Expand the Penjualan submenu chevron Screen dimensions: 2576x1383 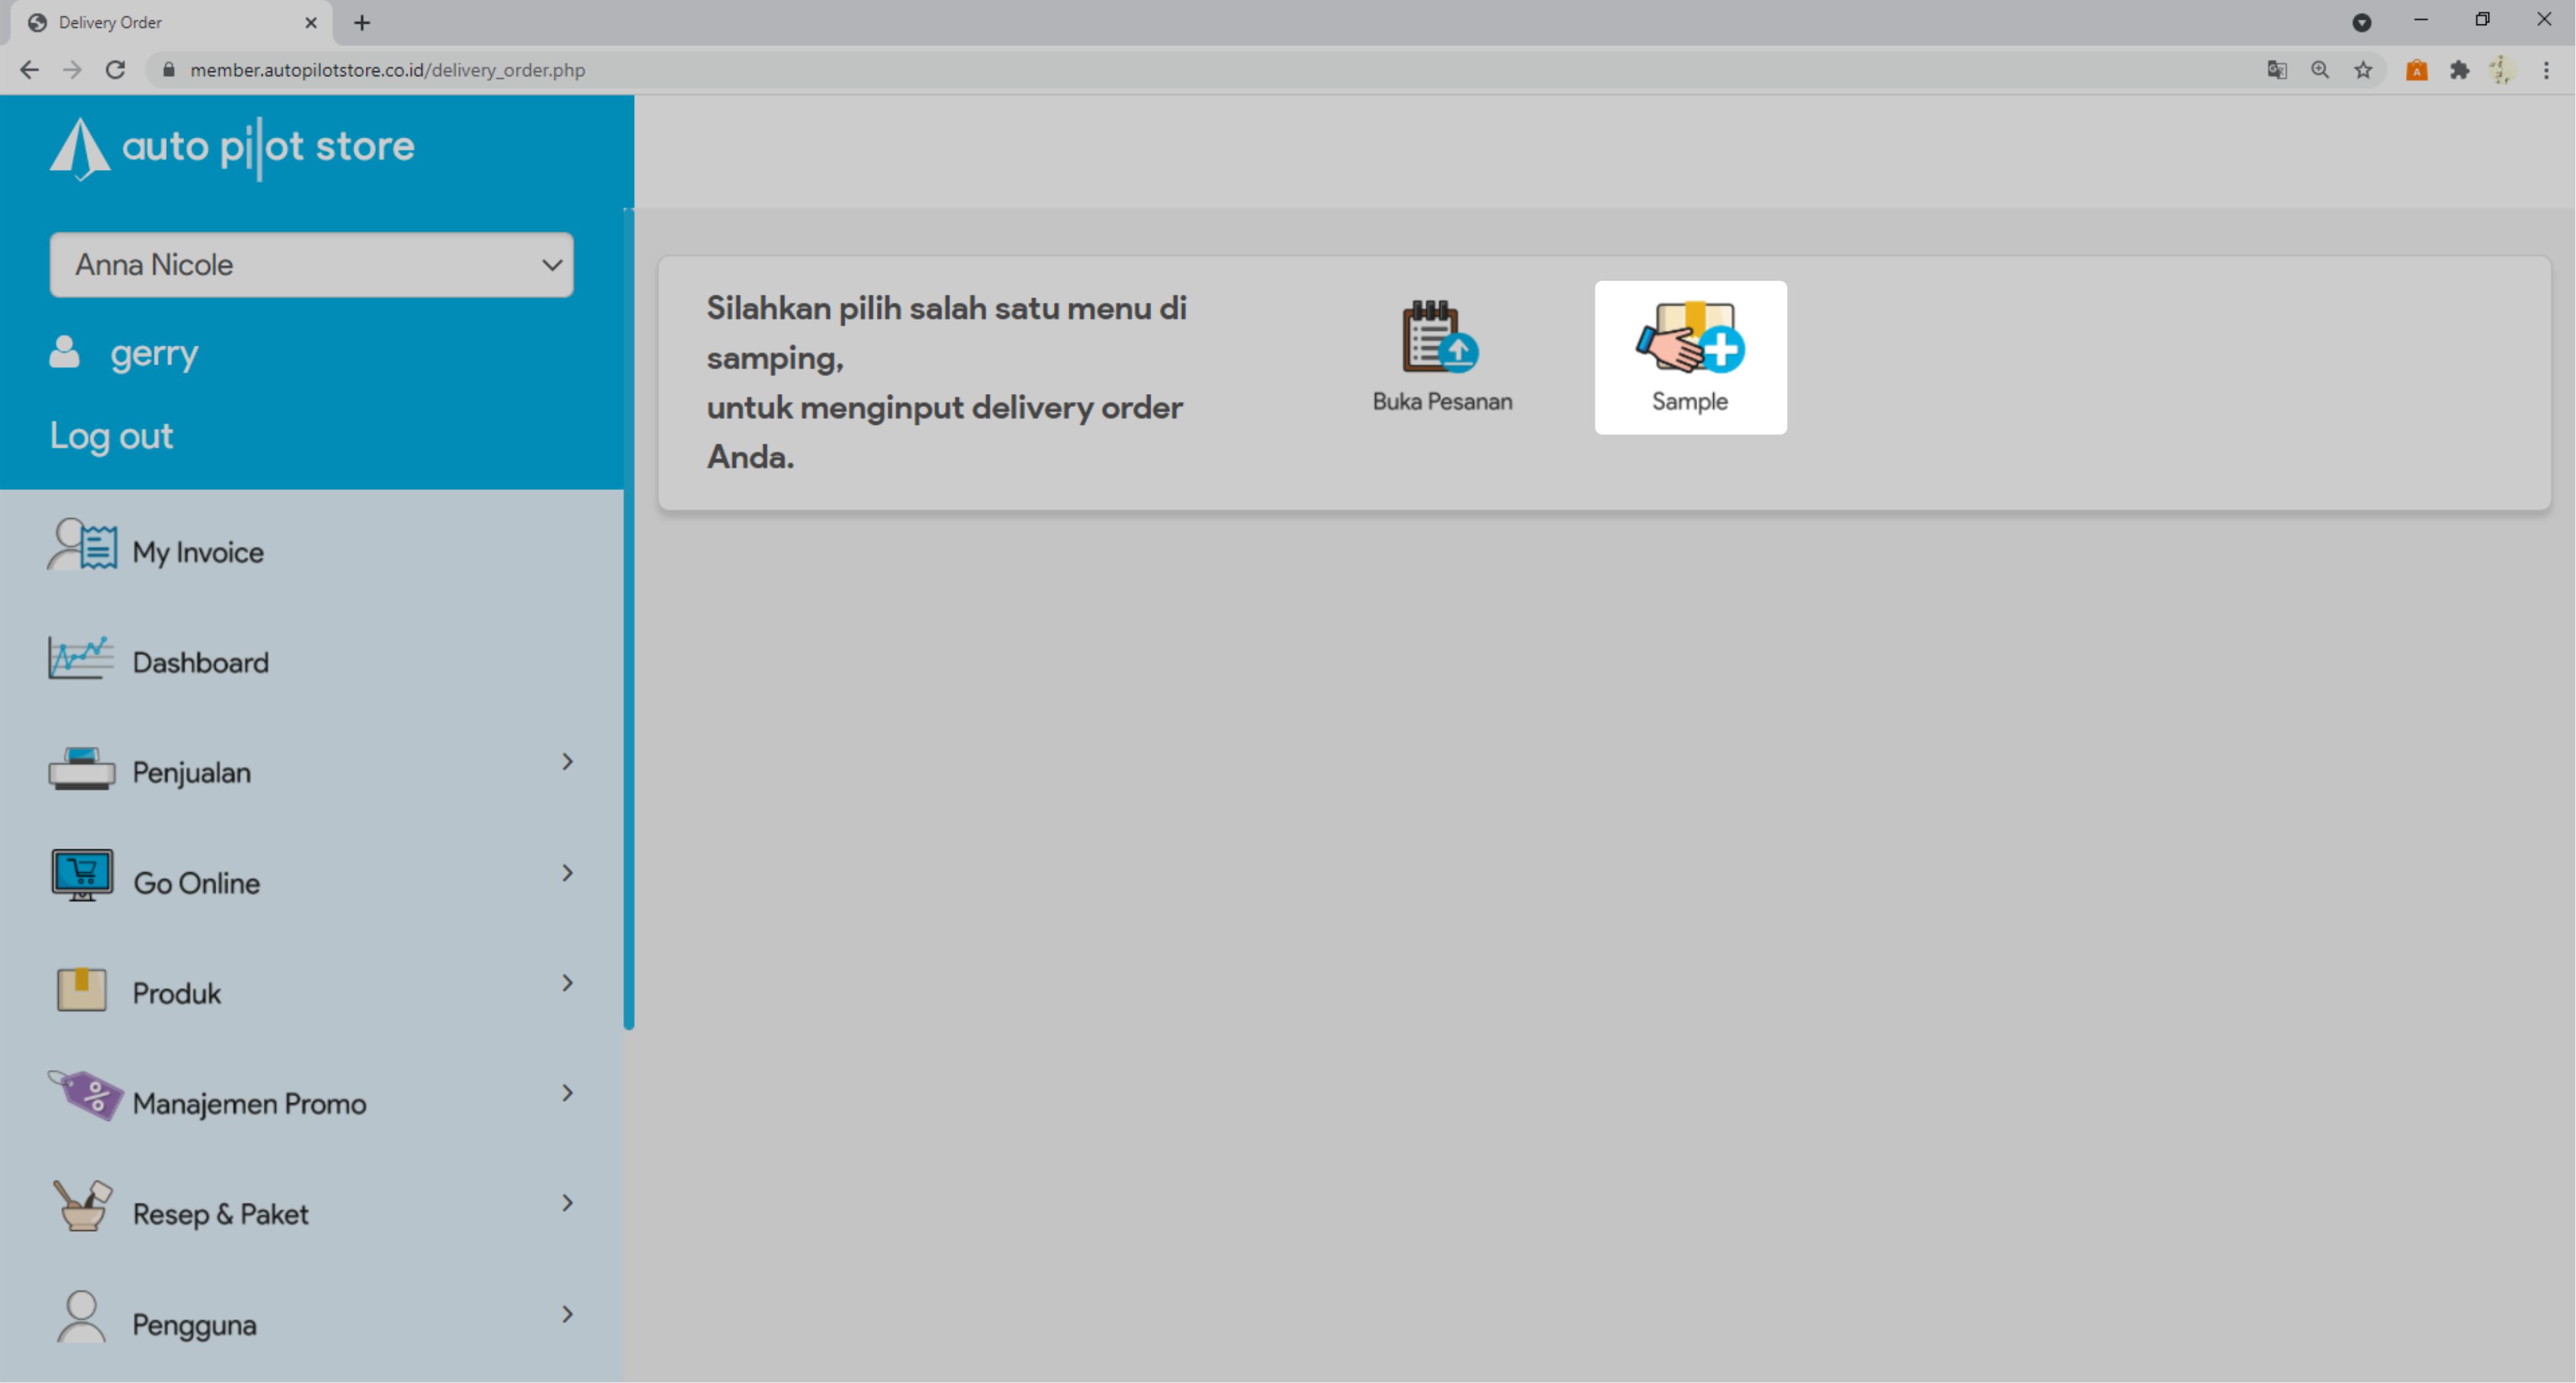567,762
